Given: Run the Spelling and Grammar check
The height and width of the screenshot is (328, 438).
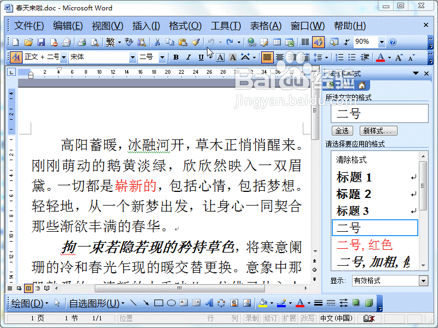Looking at the screenshot, I should tap(130, 42).
